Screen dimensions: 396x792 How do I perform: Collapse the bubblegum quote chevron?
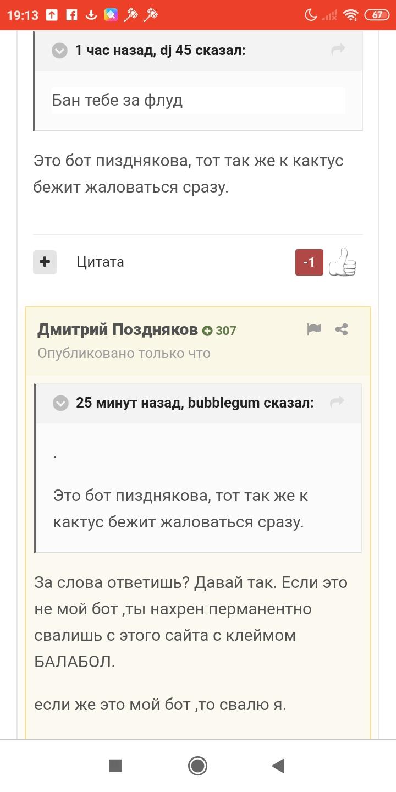point(61,403)
